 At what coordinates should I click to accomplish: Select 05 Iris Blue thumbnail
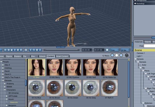point(36,88)
